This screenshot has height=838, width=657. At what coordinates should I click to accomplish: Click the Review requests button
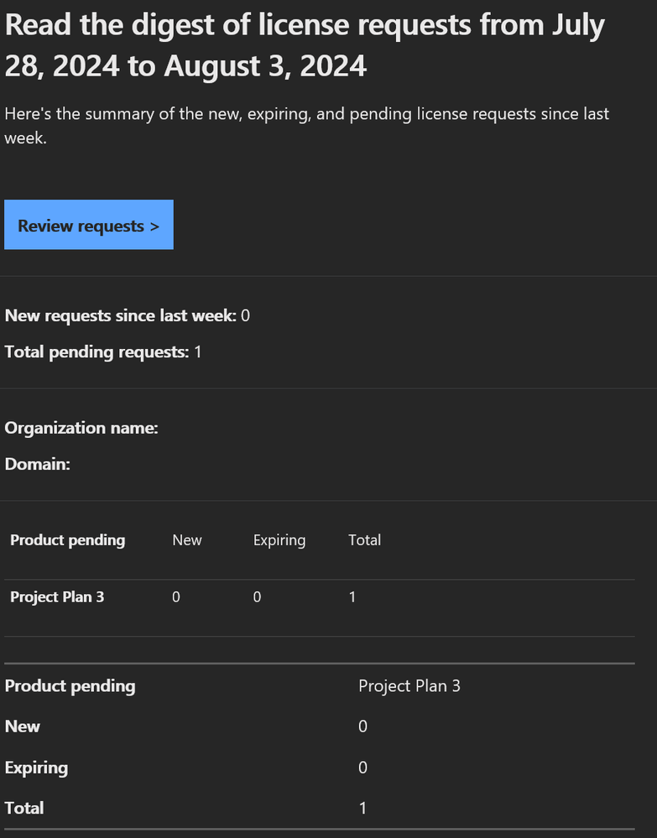[x=88, y=225]
